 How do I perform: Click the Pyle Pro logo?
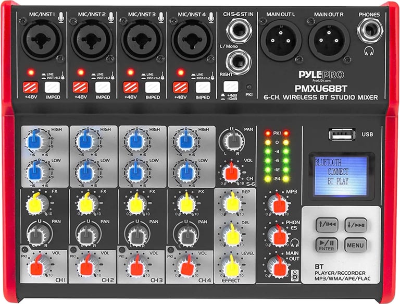pyautogui.click(x=321, y=76)
